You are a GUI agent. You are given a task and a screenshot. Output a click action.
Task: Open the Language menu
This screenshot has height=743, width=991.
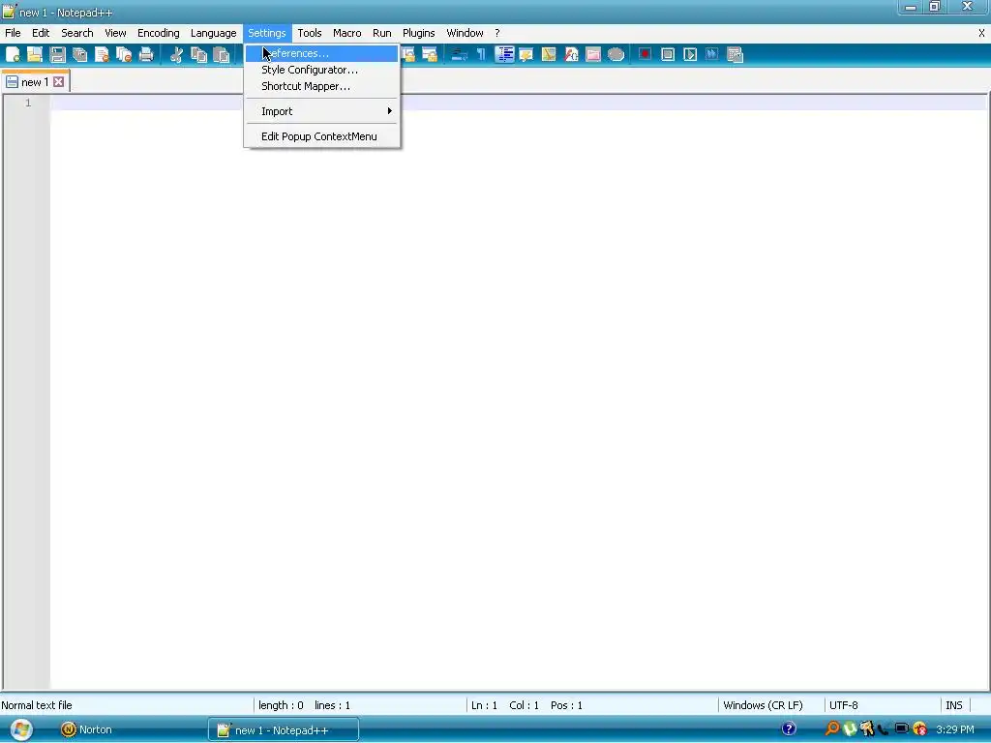coord(213,33)
